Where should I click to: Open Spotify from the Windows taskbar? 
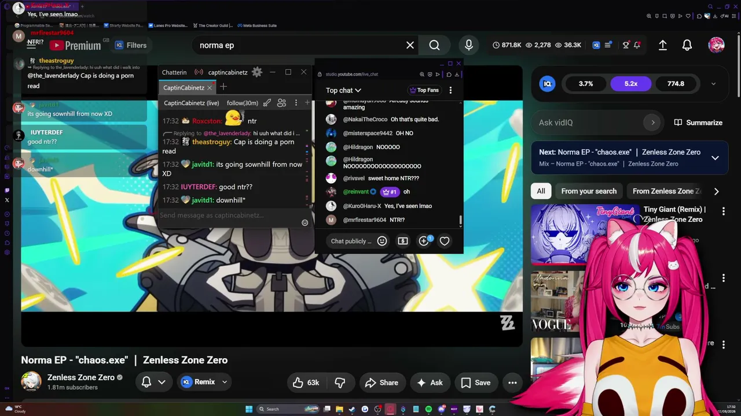[x=428, y=409]
